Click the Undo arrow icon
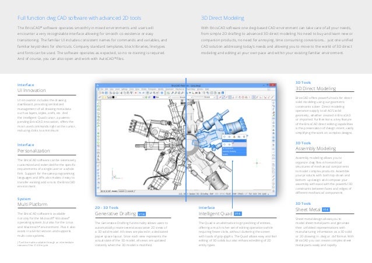Viewport: 372px width, 263px height. click(140, 93)
